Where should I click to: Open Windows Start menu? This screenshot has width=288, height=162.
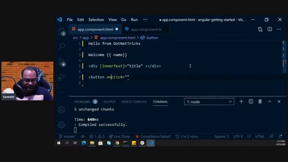(59, 143)
